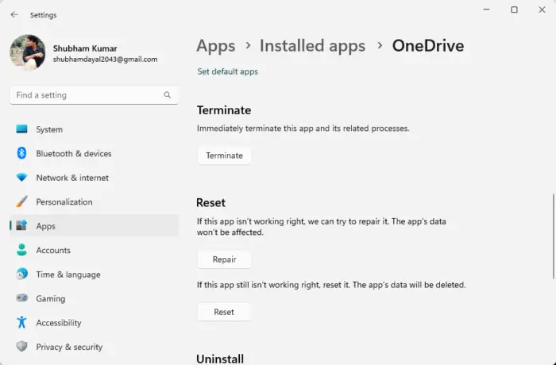Open the System settings category
This screenshot has width=556, height=365.
(94, 129)
